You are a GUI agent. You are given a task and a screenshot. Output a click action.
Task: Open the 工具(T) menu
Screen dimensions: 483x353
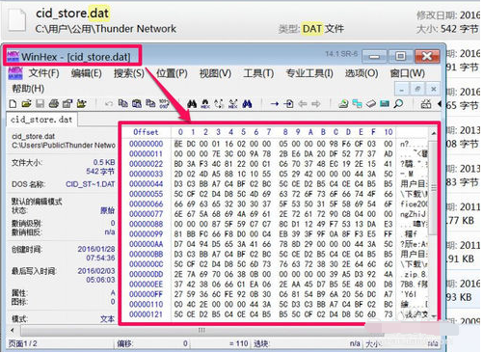point(258,73)
